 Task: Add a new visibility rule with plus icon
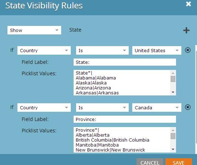[x=186, y=31]
